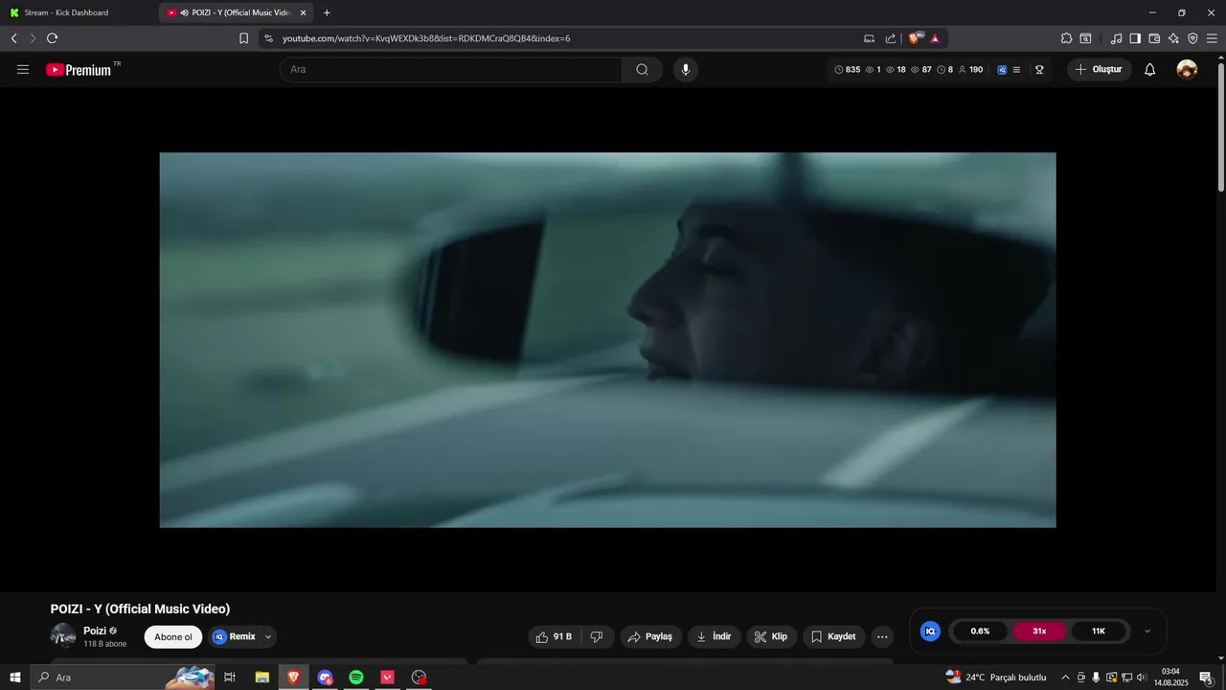1226x690 pixels.
Task: Open the Poizi channel name link
Action: [95, 631]
